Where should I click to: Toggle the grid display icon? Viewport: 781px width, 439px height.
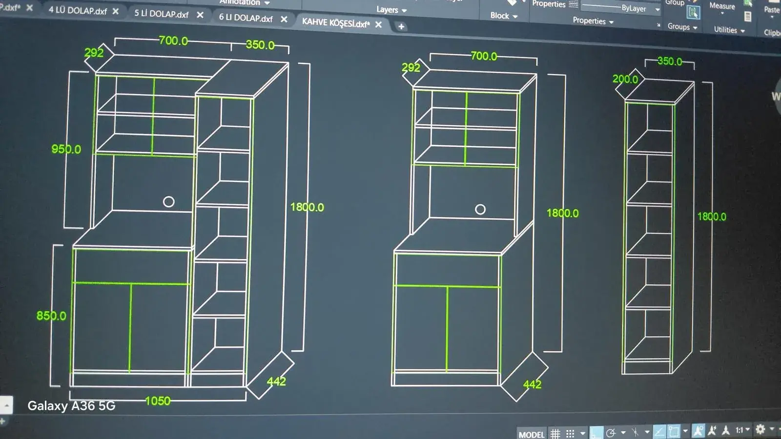pyautogui.click(x=555, y=433)
